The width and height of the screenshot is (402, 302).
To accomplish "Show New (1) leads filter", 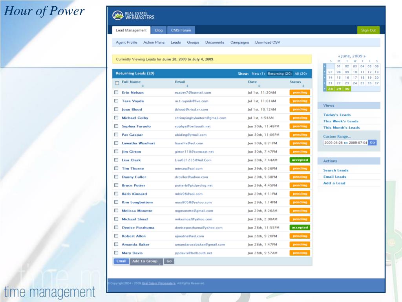I will (258, 74).
